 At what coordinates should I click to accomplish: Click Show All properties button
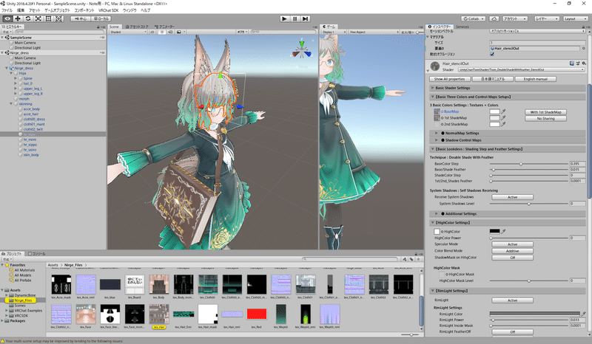449,79
